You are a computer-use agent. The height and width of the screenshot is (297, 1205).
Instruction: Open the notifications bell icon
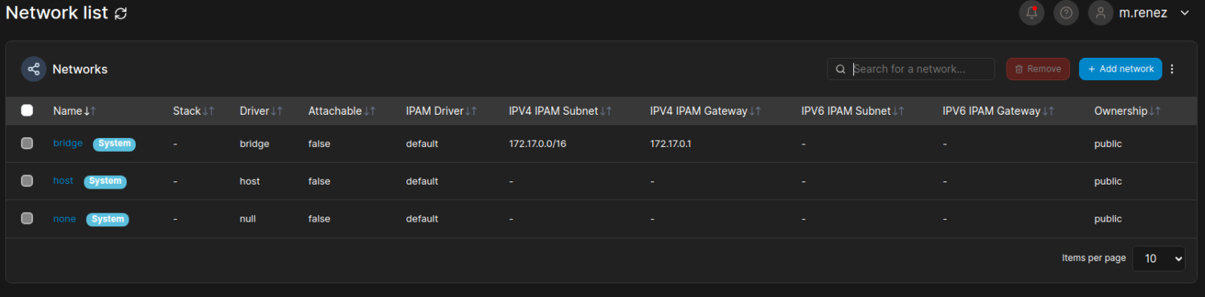coord(1031,13)
